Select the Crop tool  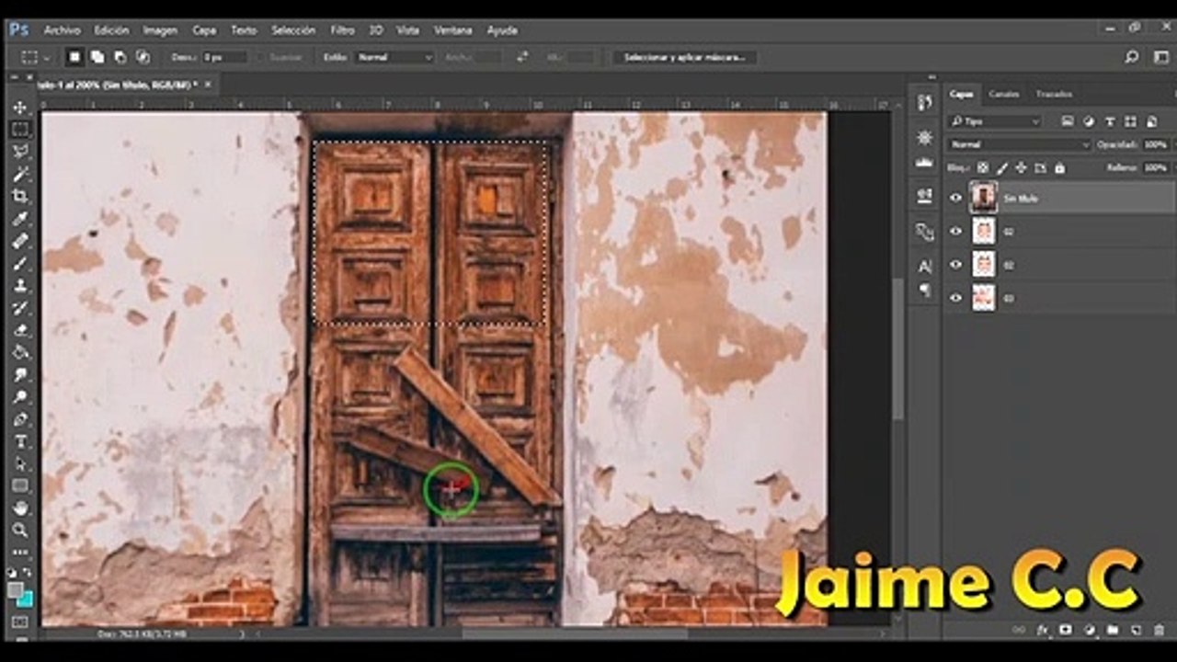(19, 196)
